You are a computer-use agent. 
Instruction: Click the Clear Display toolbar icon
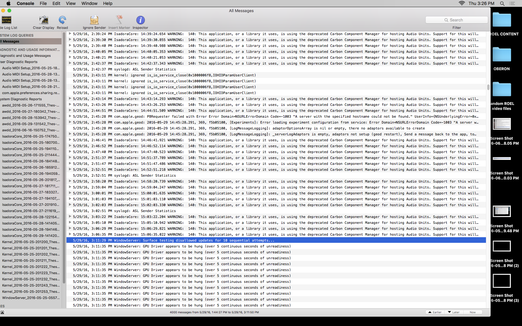point(43,20)
